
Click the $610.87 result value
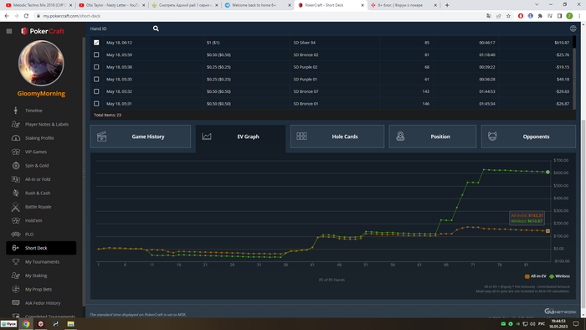click(x=562, y=43)
